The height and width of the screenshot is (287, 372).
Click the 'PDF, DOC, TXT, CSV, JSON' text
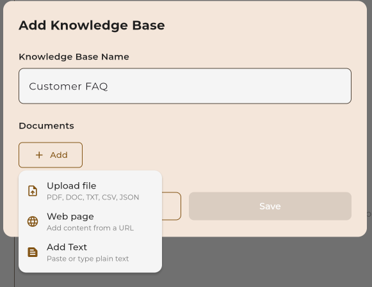(x=93, y=198)
